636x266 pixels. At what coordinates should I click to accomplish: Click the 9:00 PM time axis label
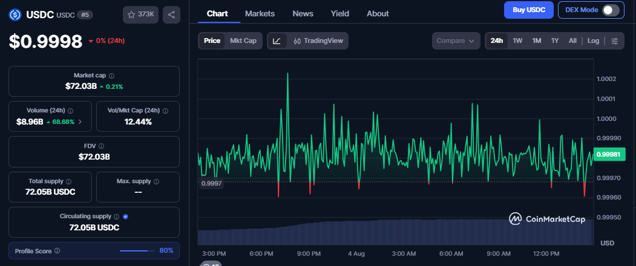click(309, 253)
